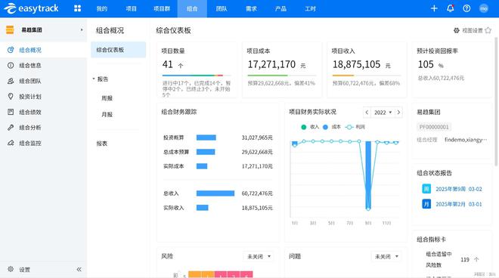Click the 组合监控 icon
The image size is (499, 278).
click(11, 143)
